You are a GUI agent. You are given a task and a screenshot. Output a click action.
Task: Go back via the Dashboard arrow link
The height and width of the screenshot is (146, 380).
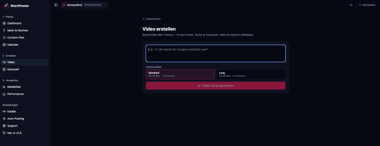point(151,19)
